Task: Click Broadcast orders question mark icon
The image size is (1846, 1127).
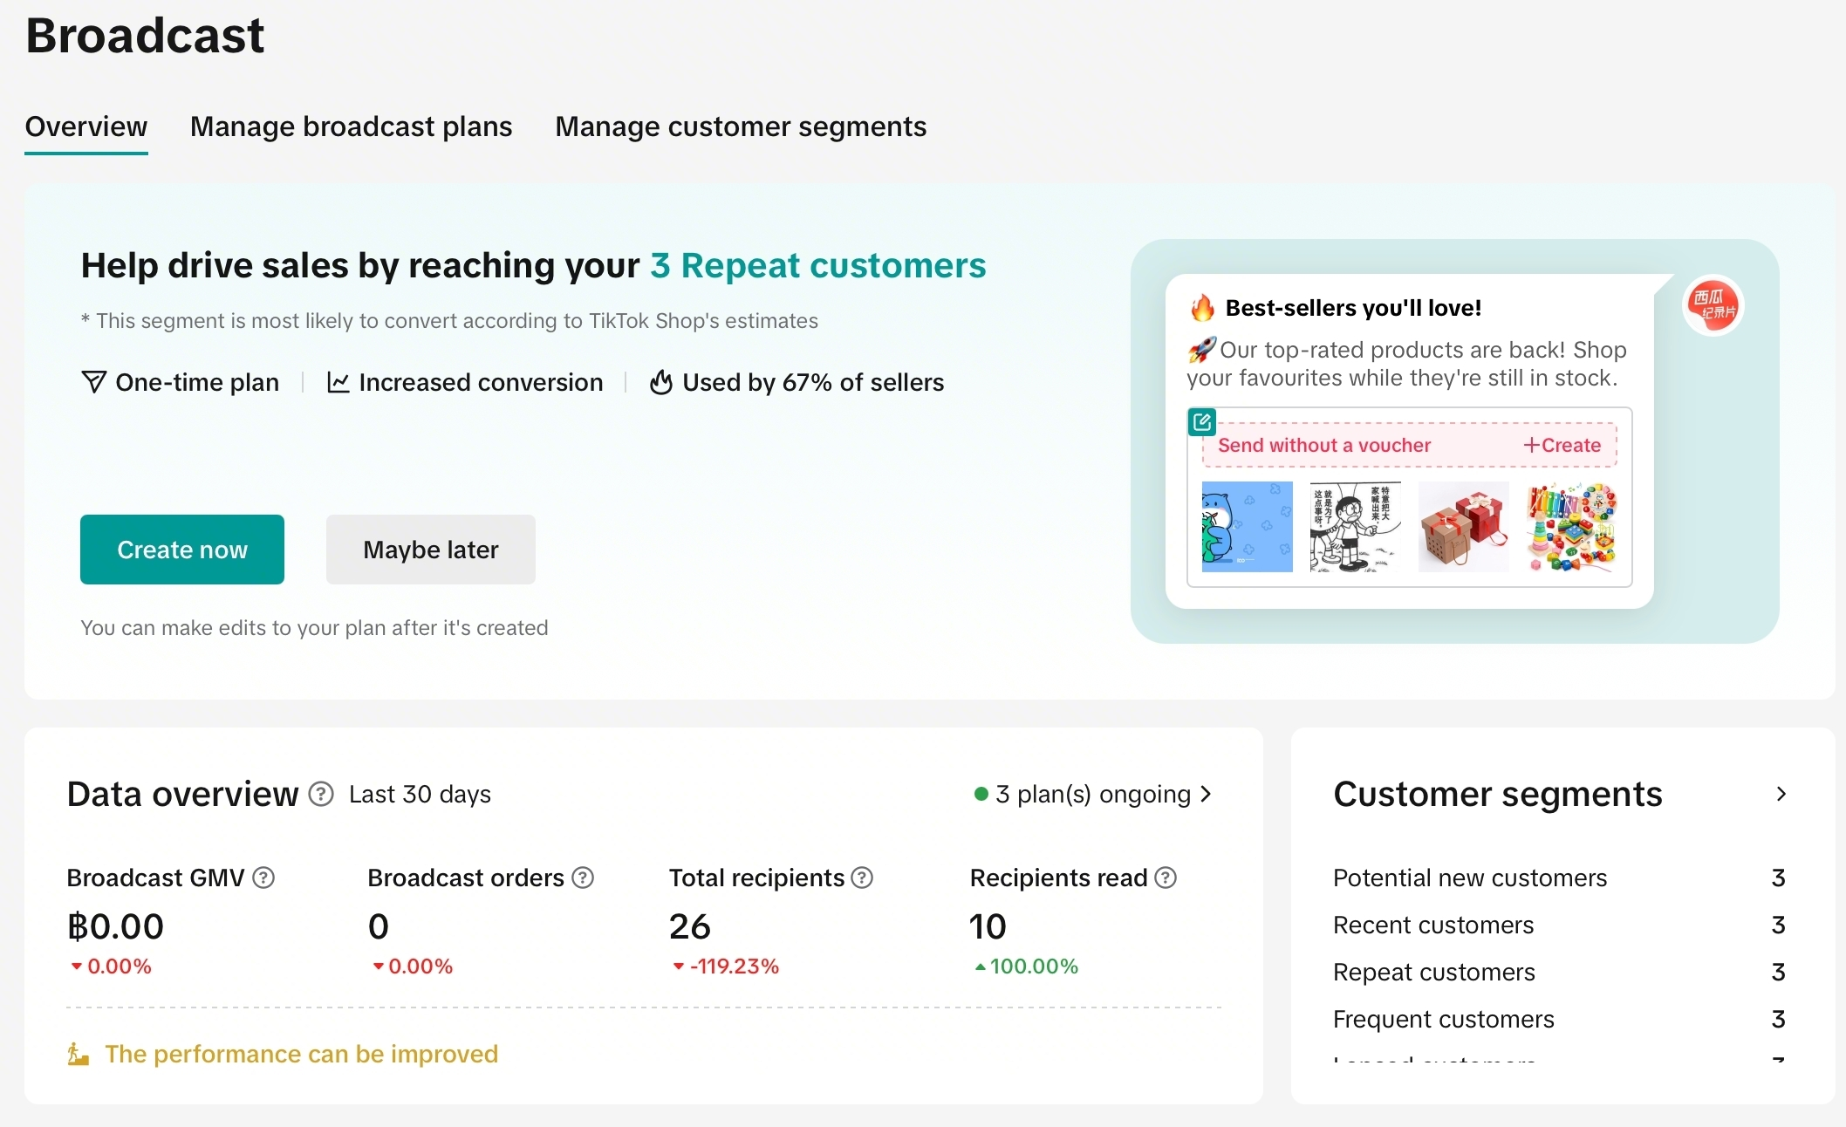Action: [x=583, y=878]
